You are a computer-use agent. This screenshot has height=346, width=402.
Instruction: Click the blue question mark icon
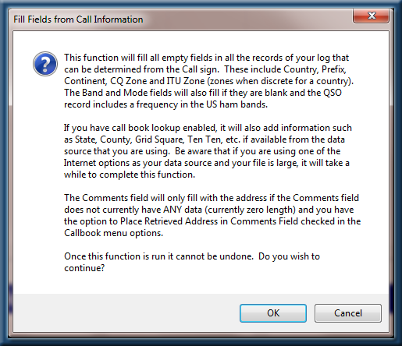coord(45,64)
